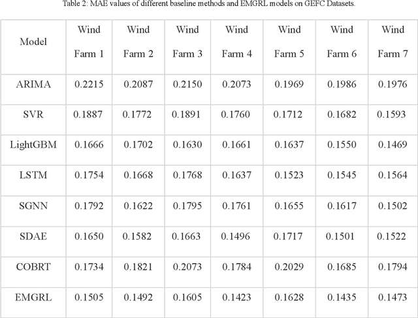Screen dimensions: 418x318
Task: Click the Wind Farm 4 column header
Action: tap(236, 41)
